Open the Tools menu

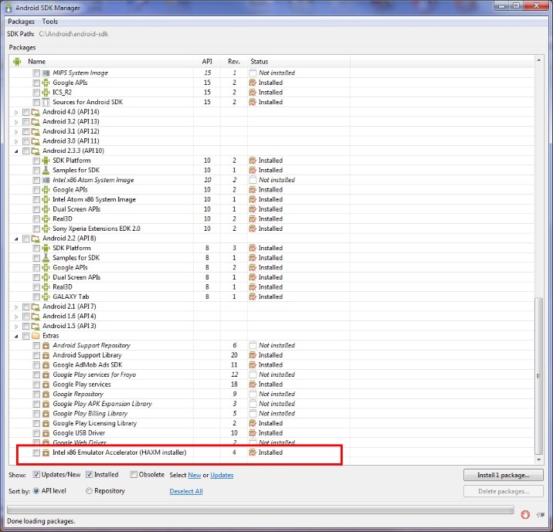point(49,22)
